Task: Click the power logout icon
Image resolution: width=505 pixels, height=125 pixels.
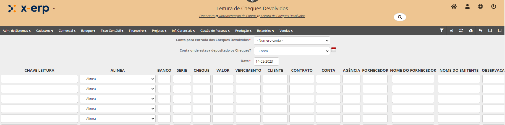Action: point(494,7)
